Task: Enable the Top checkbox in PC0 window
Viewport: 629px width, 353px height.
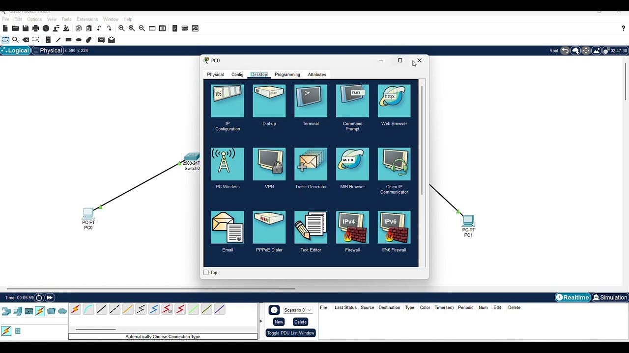Action: coord(206,273)
